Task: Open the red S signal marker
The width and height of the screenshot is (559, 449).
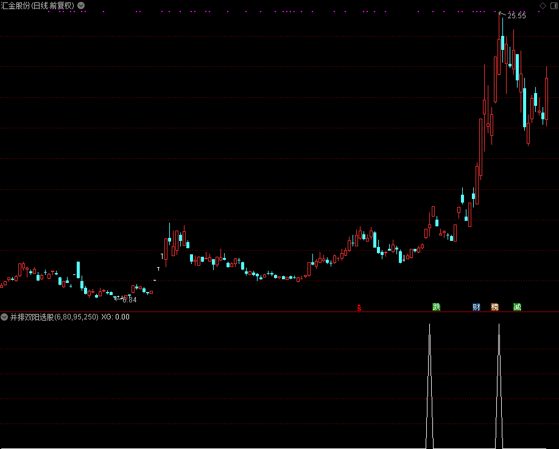Action: pyautogui.click(x=359, y=308)
